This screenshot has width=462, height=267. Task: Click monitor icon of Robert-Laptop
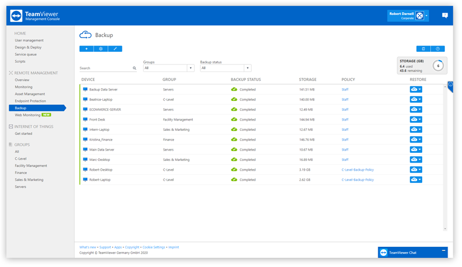[85, 179]
